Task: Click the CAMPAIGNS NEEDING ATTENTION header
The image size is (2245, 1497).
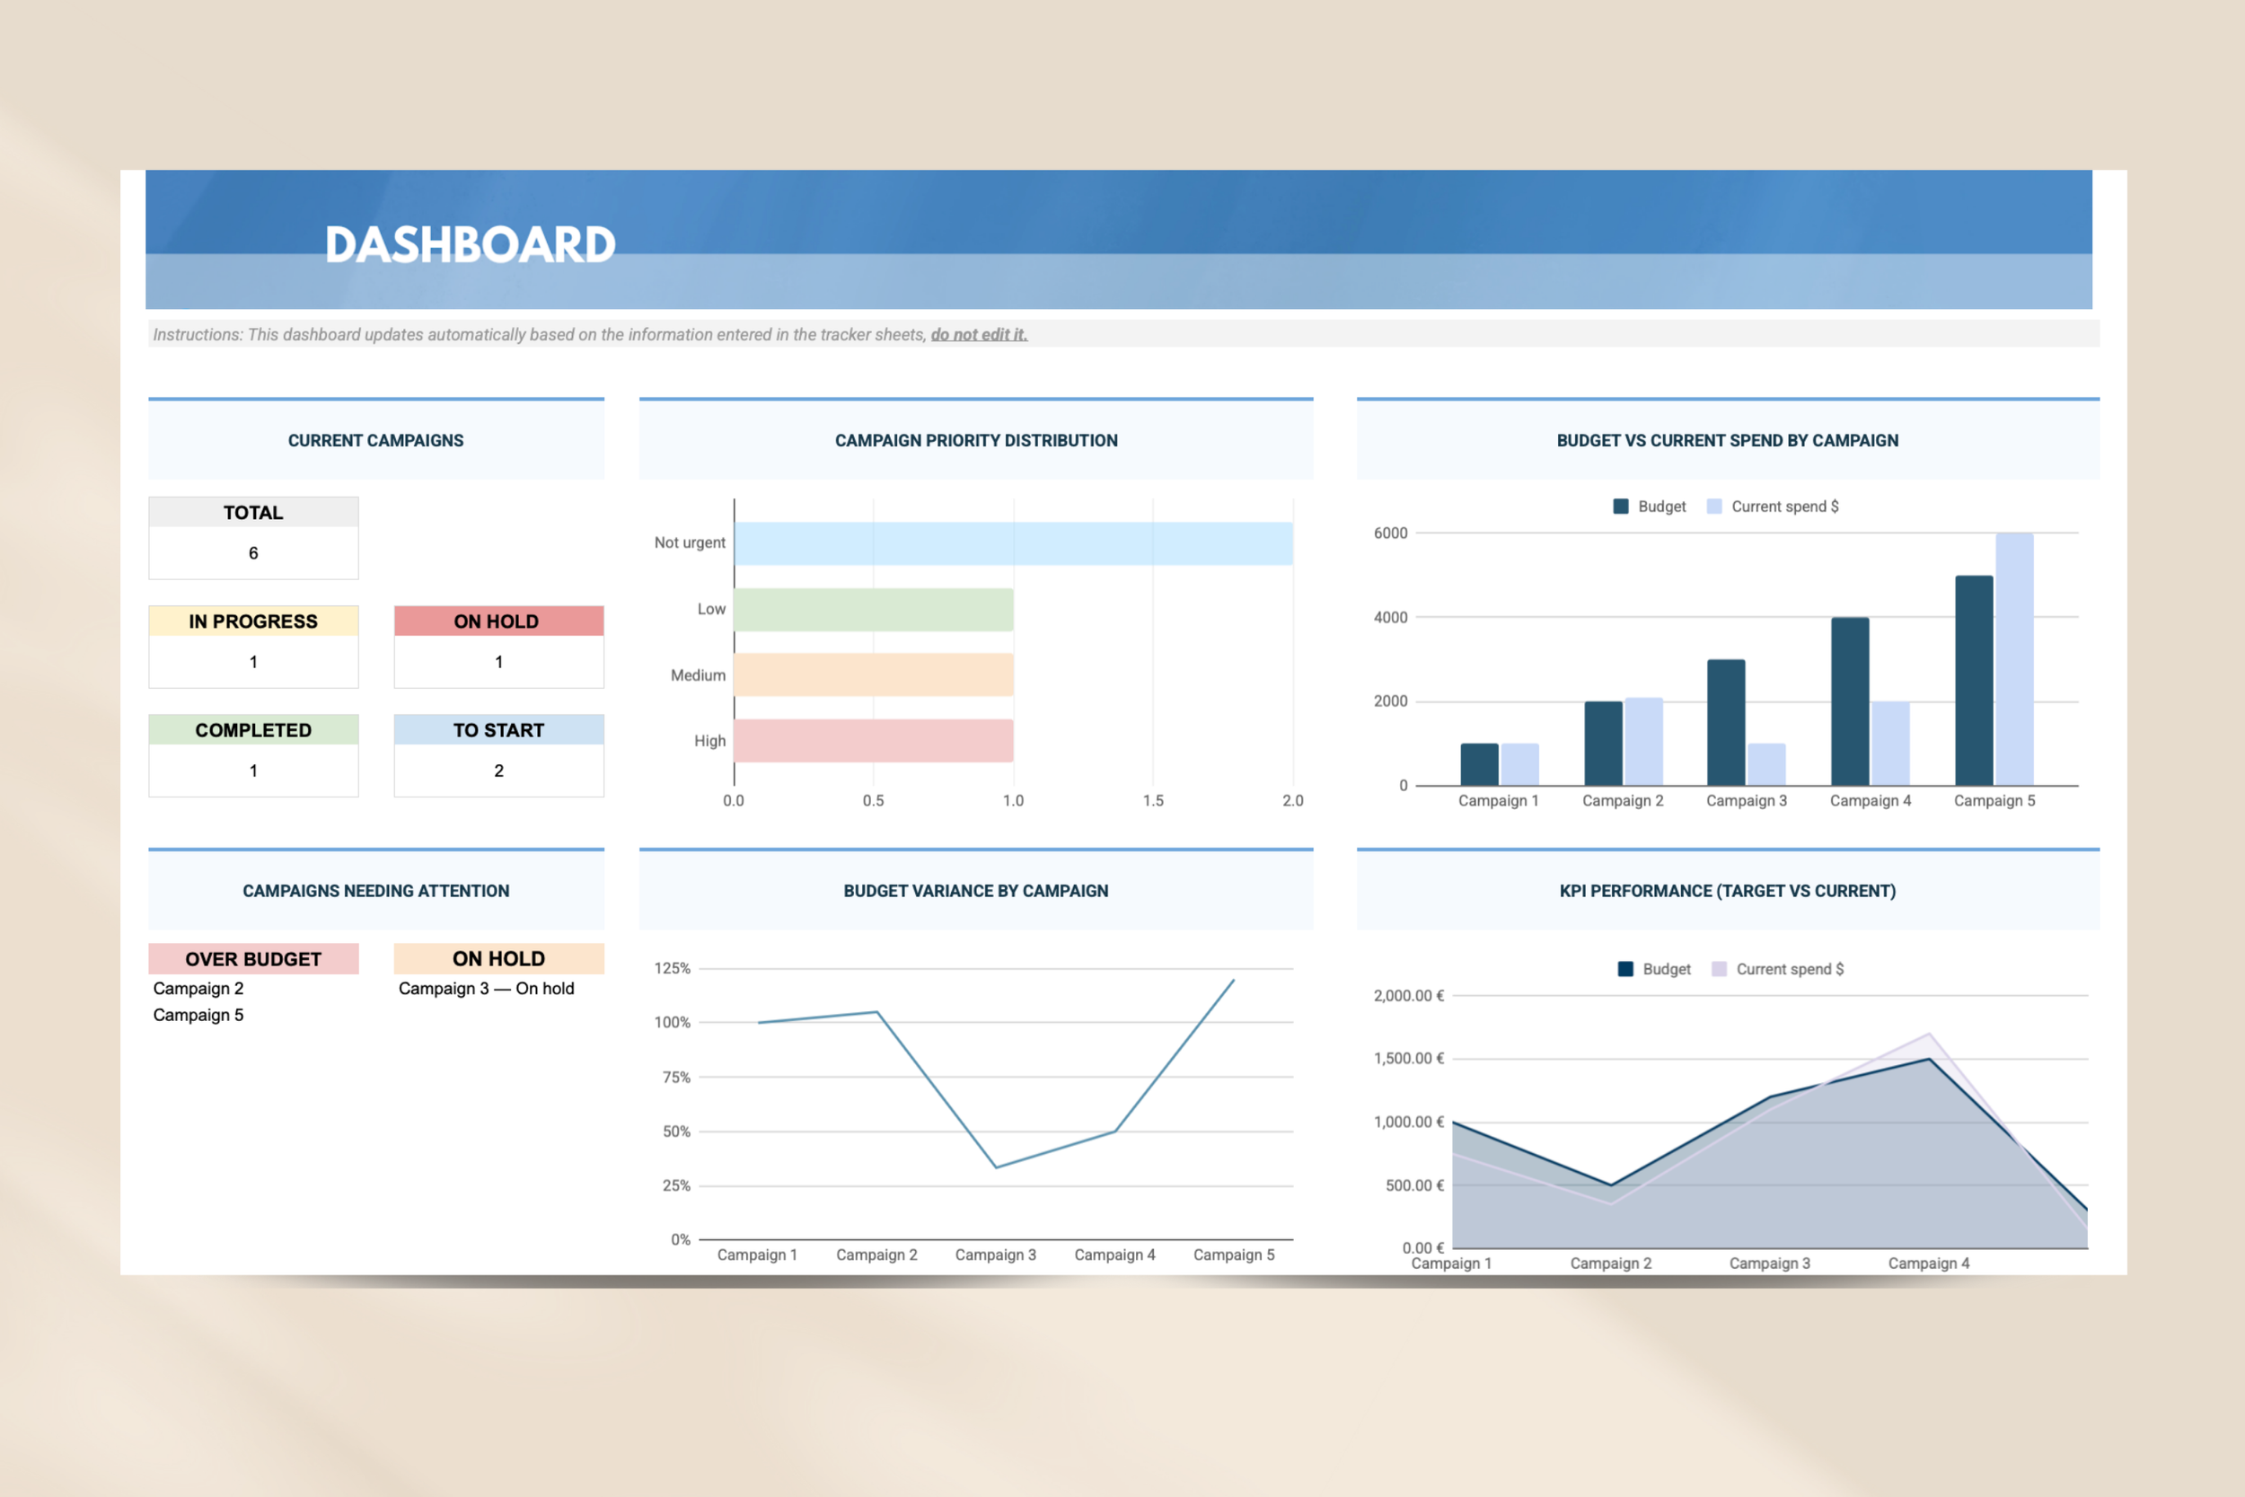Action: click(376, 891)
